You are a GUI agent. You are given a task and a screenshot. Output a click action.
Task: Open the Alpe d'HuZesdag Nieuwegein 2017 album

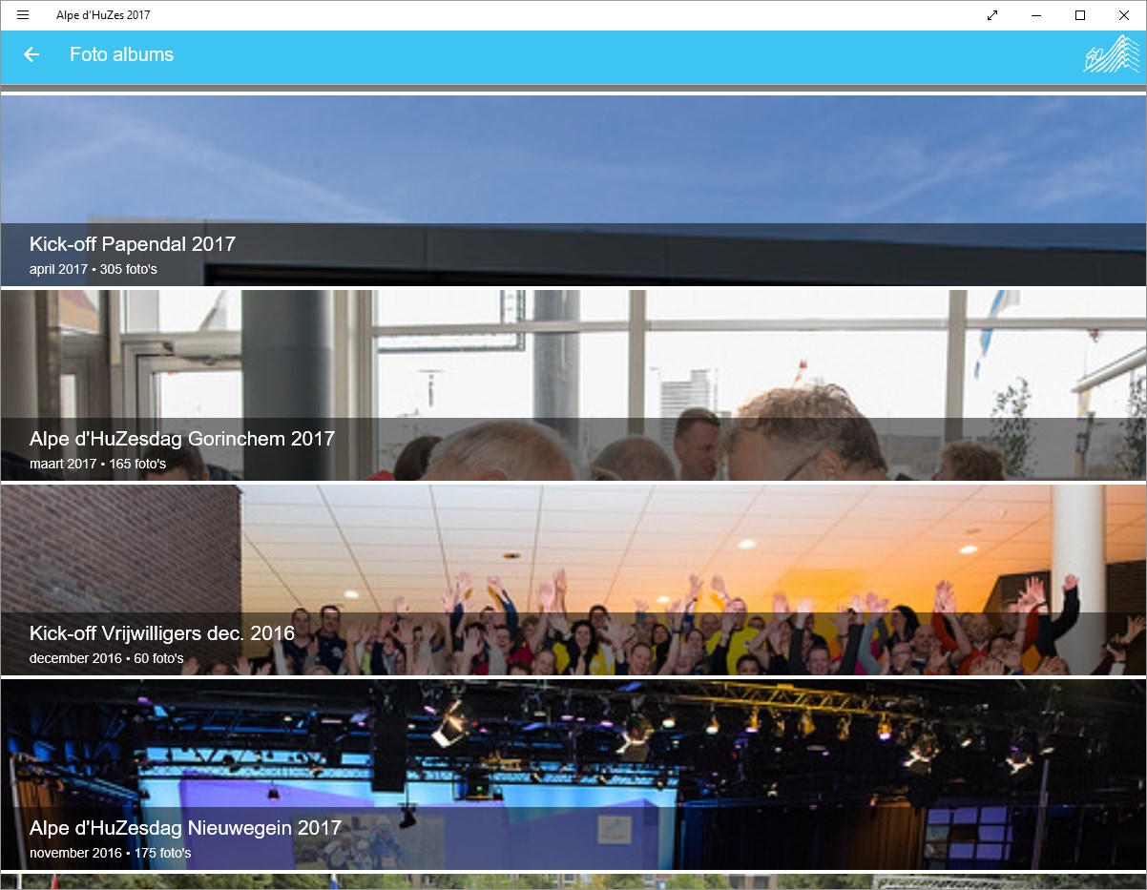click(x=573, y=775)
